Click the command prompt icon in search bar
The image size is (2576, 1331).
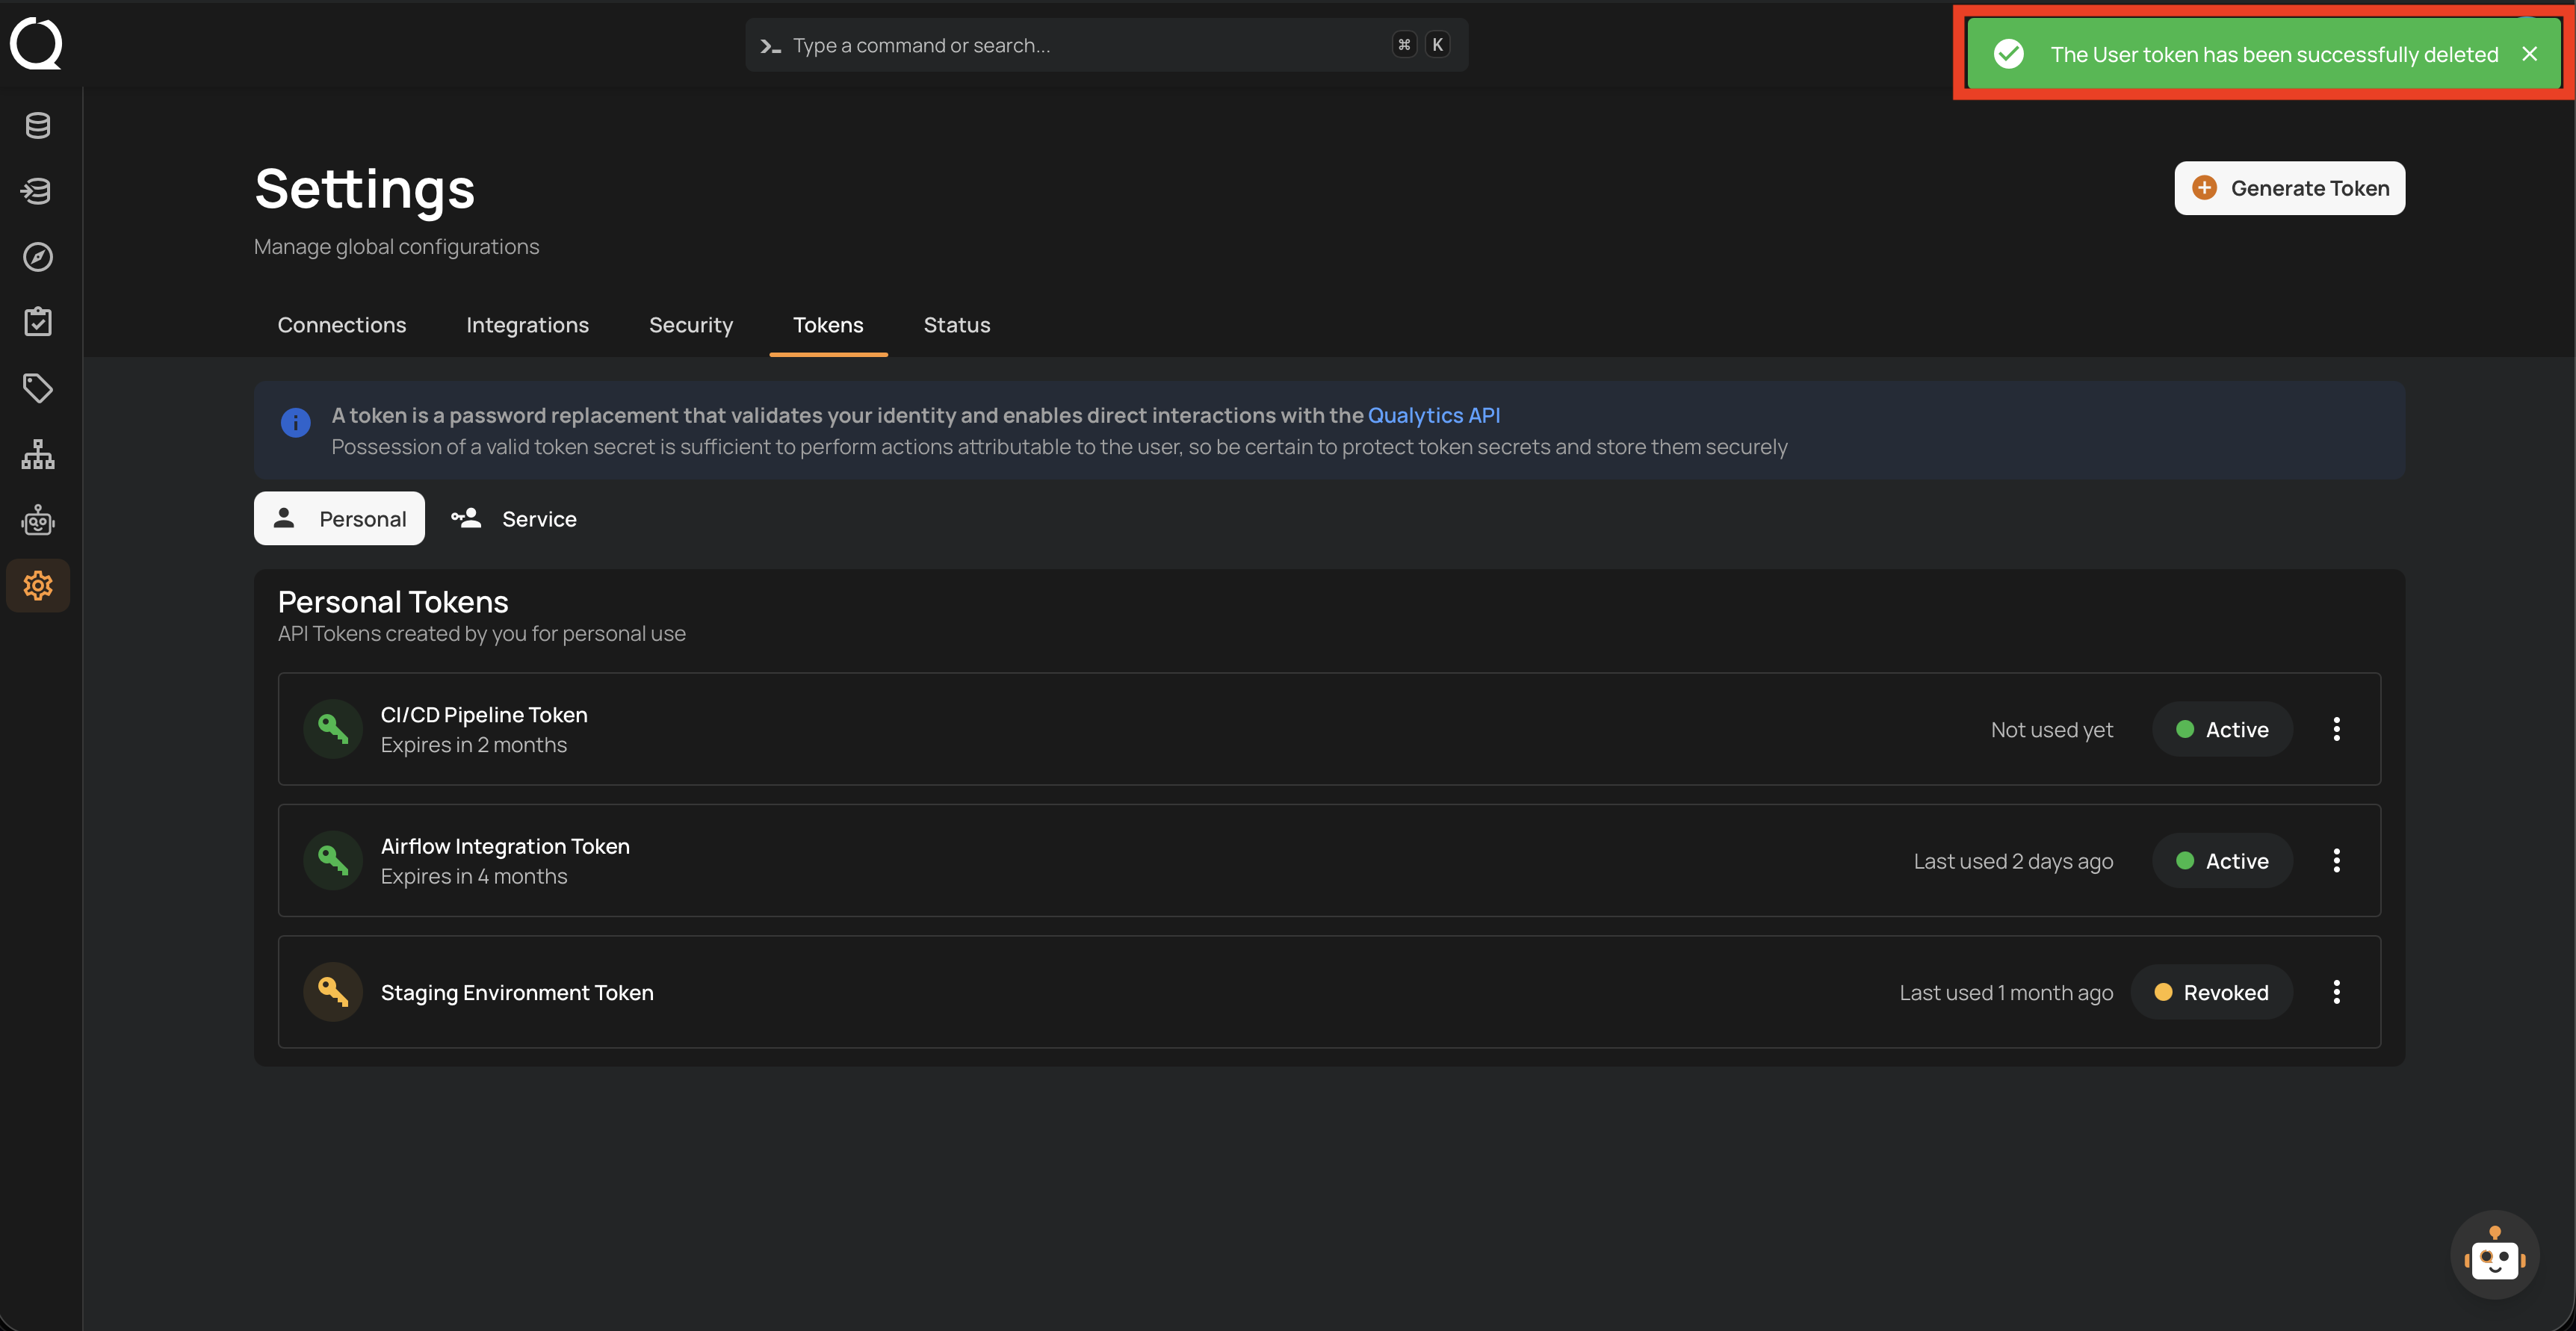click(770, 46)
